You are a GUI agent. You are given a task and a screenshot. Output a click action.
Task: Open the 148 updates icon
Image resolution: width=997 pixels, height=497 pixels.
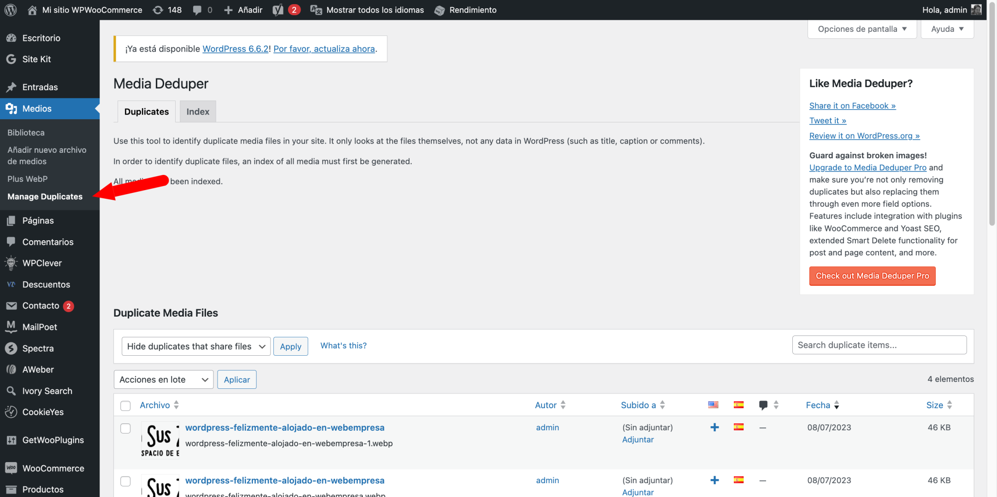pyautogui.click(x=158, y=10)
